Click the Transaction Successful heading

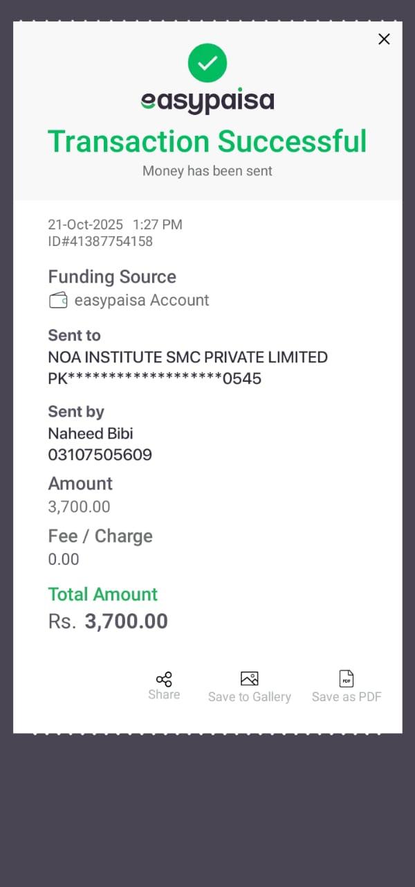tap(207, 141)
